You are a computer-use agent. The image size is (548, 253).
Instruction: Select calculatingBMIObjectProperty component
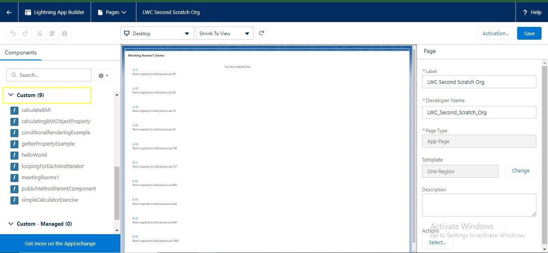click(x=56, y=121)
